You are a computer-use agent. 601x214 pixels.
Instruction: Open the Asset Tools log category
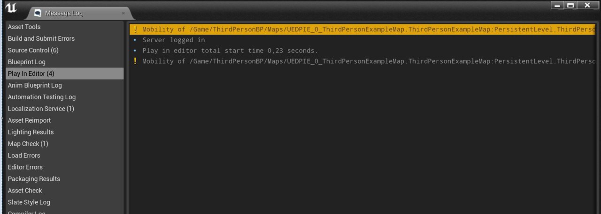pyautogui.click(x=24, y=27)
